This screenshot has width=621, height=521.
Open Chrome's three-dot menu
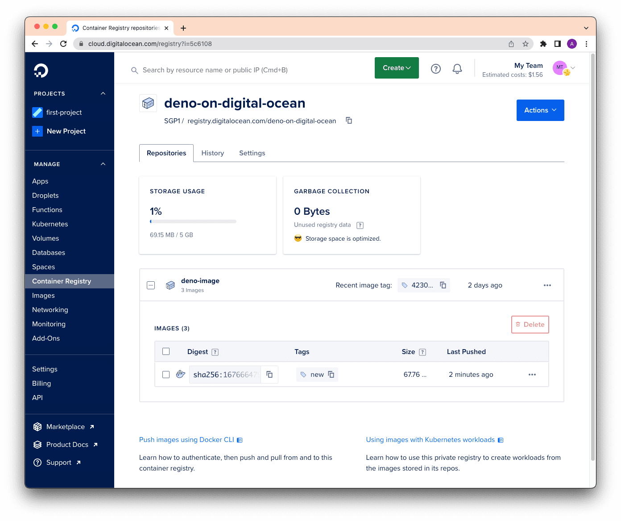pyautogui.click(x=586, y=44)
